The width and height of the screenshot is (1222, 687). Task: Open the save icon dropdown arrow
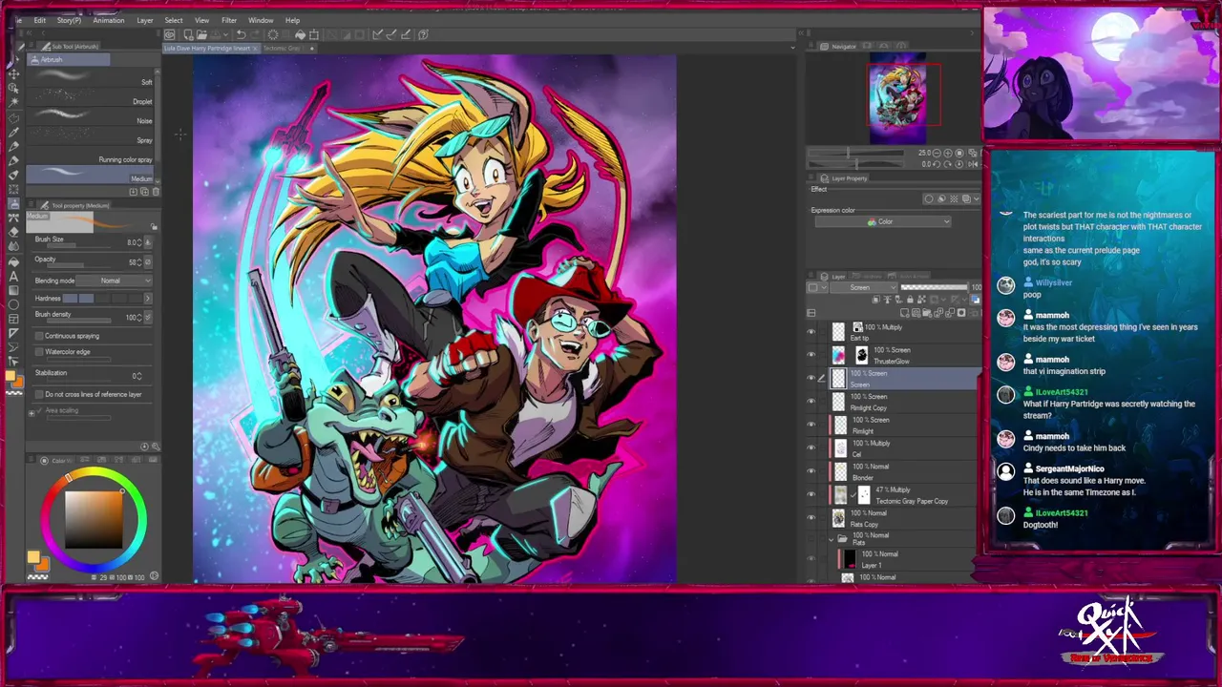click(225, 34)
